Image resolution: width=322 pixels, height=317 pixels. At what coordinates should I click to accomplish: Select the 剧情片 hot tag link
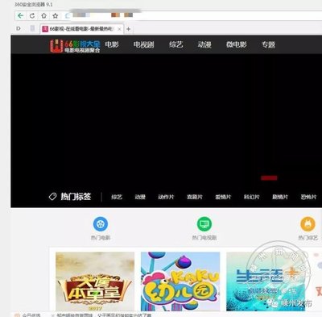(x=280, y=197)
